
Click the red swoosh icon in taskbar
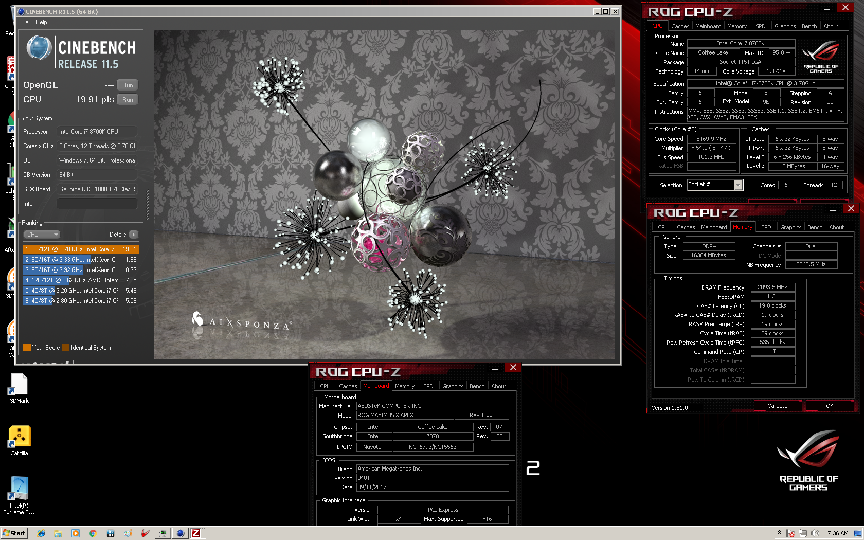tap(145, 533)
